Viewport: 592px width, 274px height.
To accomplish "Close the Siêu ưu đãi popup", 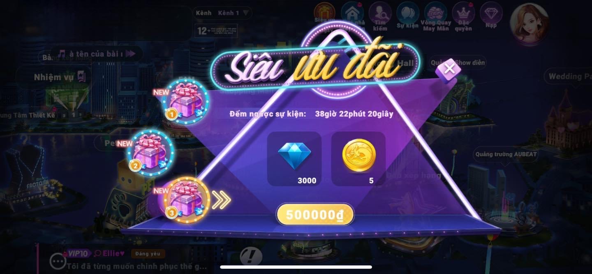I will tap(449, 69).
